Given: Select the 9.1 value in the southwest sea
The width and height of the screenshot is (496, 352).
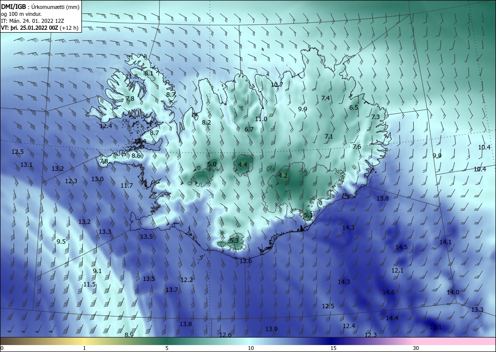Looking at the screenshot, I should [97, 271].
